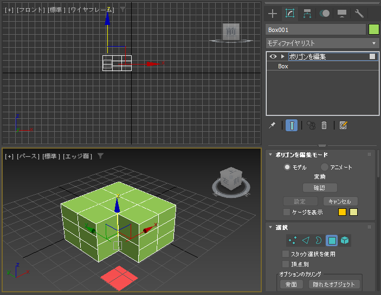Click rollout grip dots on 選択 header
The height and width of the screenshot is (295, 381).
point(369,227)
